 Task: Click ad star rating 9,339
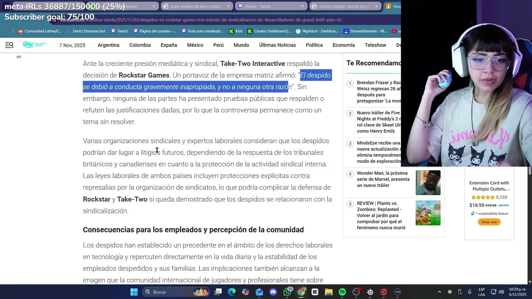click(489, 198)
